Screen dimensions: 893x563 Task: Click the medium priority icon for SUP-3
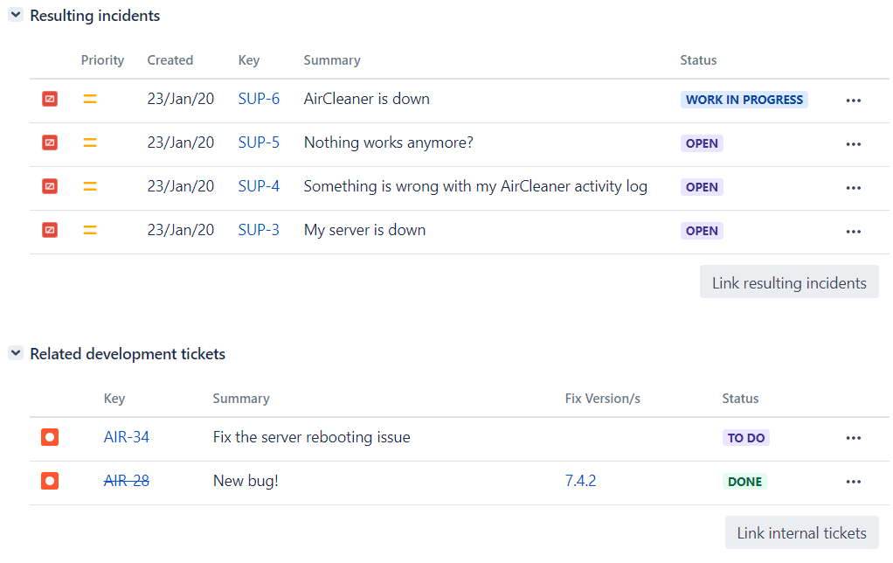click(90, 231)
